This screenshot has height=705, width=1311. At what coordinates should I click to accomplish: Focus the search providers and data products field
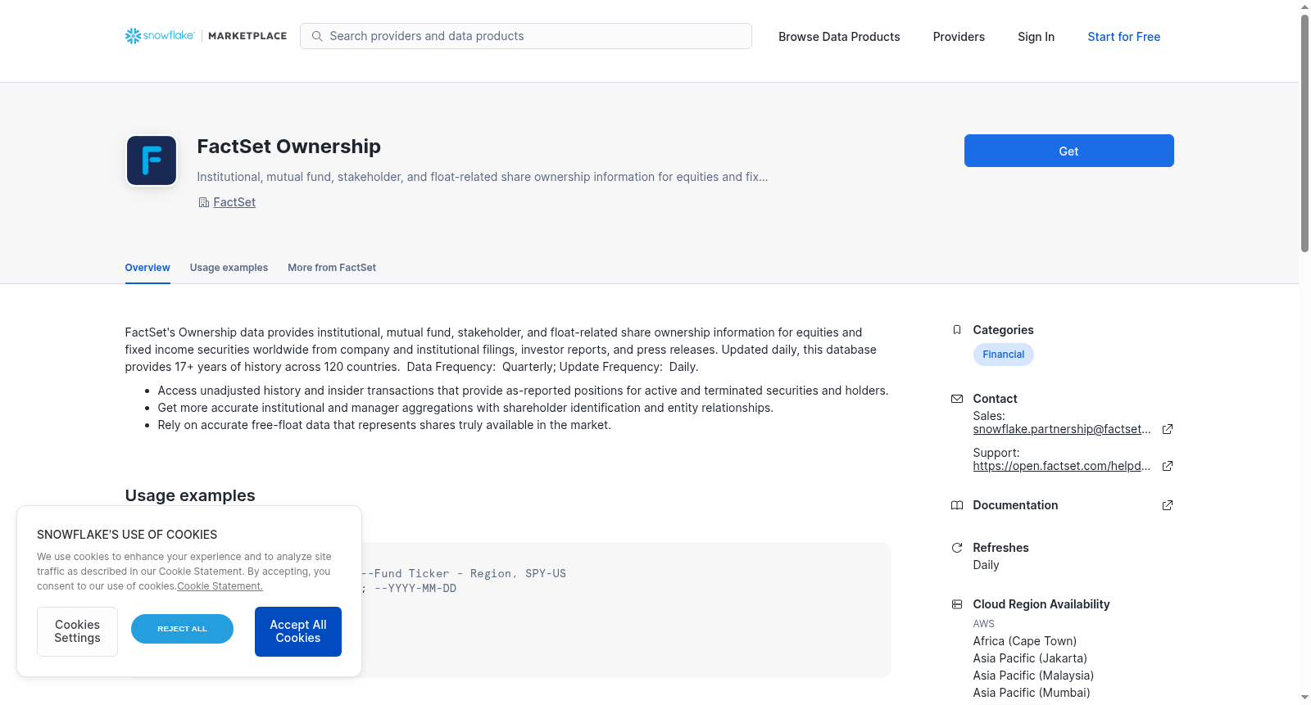pos(526,36)
